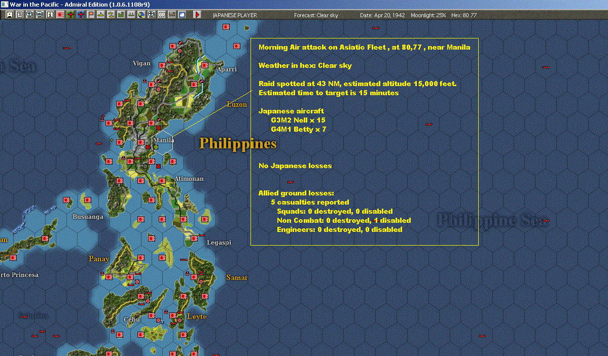Screen dimensions: 608x356
Task: Click the Japanese rising sun flag toolbar icon
Action: 60,15
